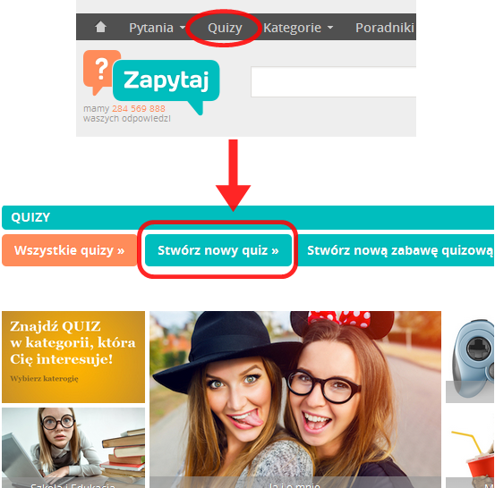The image size is (495, 488).
Task: Open the Szkoła i Edukacja category thumbnail
Action: (73, 448)
